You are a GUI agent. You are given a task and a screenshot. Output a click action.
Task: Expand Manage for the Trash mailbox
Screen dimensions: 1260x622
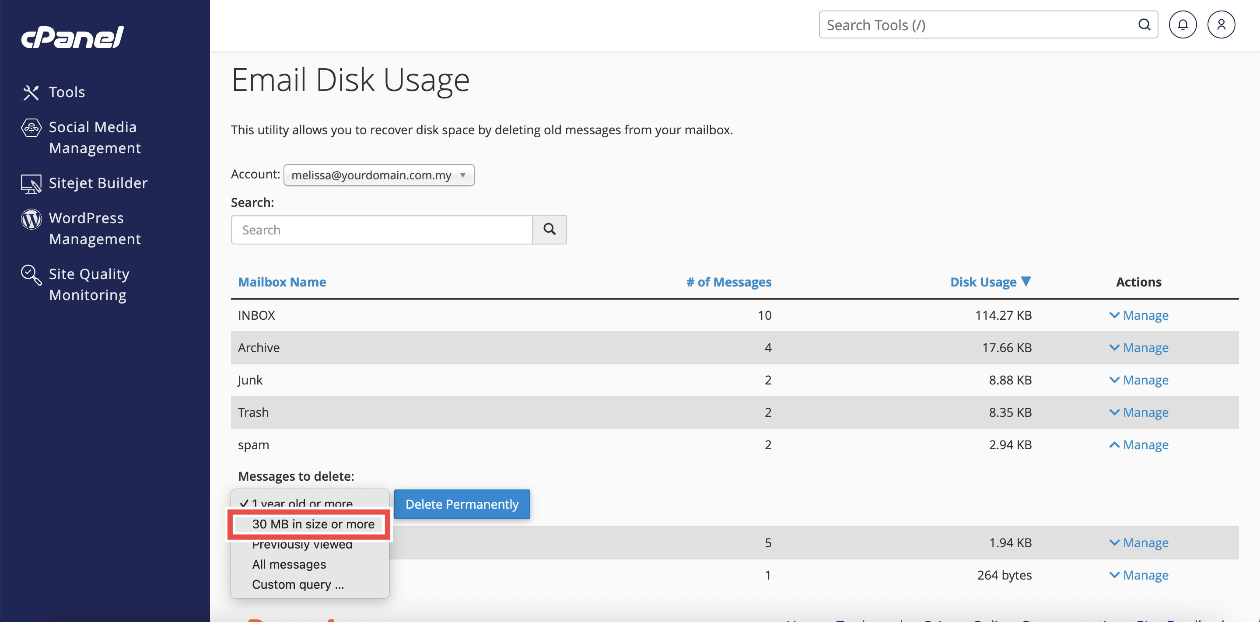(x=1139, y=413)
